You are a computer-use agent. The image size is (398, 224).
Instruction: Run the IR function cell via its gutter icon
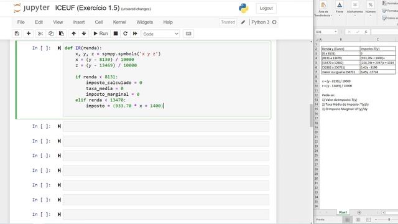click(59, 48)
